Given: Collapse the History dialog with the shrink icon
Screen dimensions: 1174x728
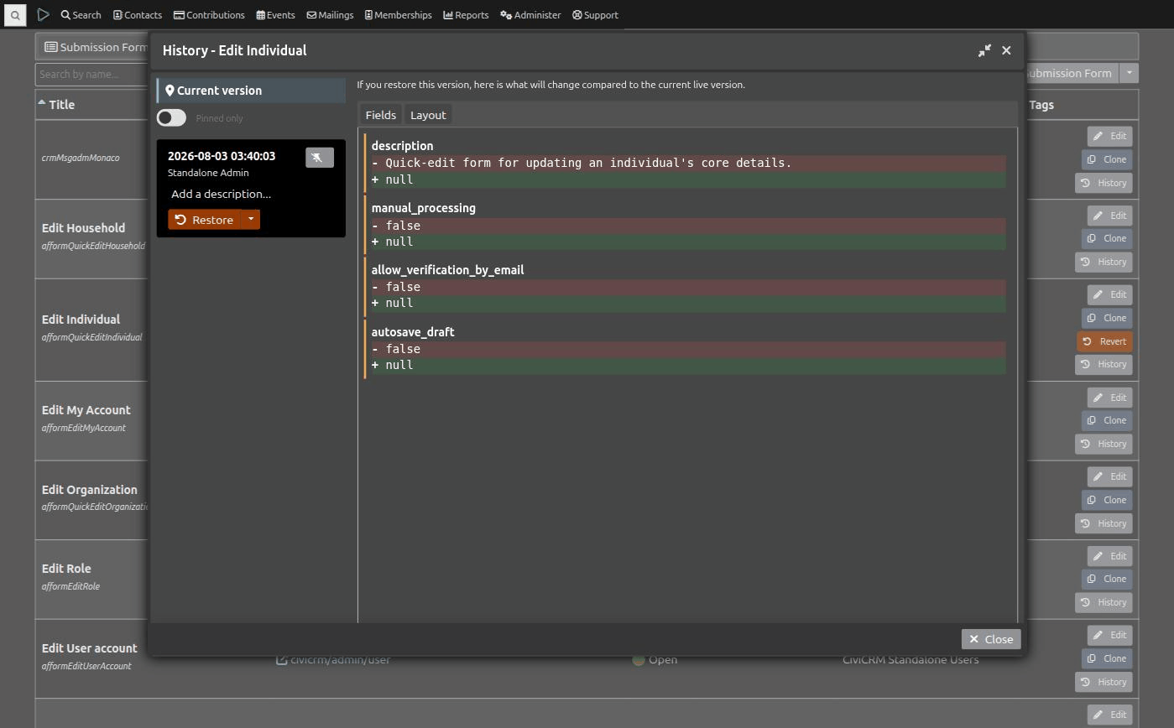Looking at the screenshot, I should (984, 50).
